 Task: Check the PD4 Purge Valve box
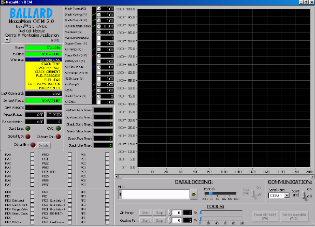coord(32,209)
